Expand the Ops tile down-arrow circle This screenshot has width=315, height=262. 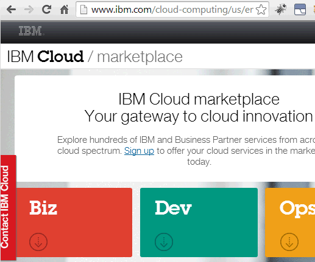[289, 242]
